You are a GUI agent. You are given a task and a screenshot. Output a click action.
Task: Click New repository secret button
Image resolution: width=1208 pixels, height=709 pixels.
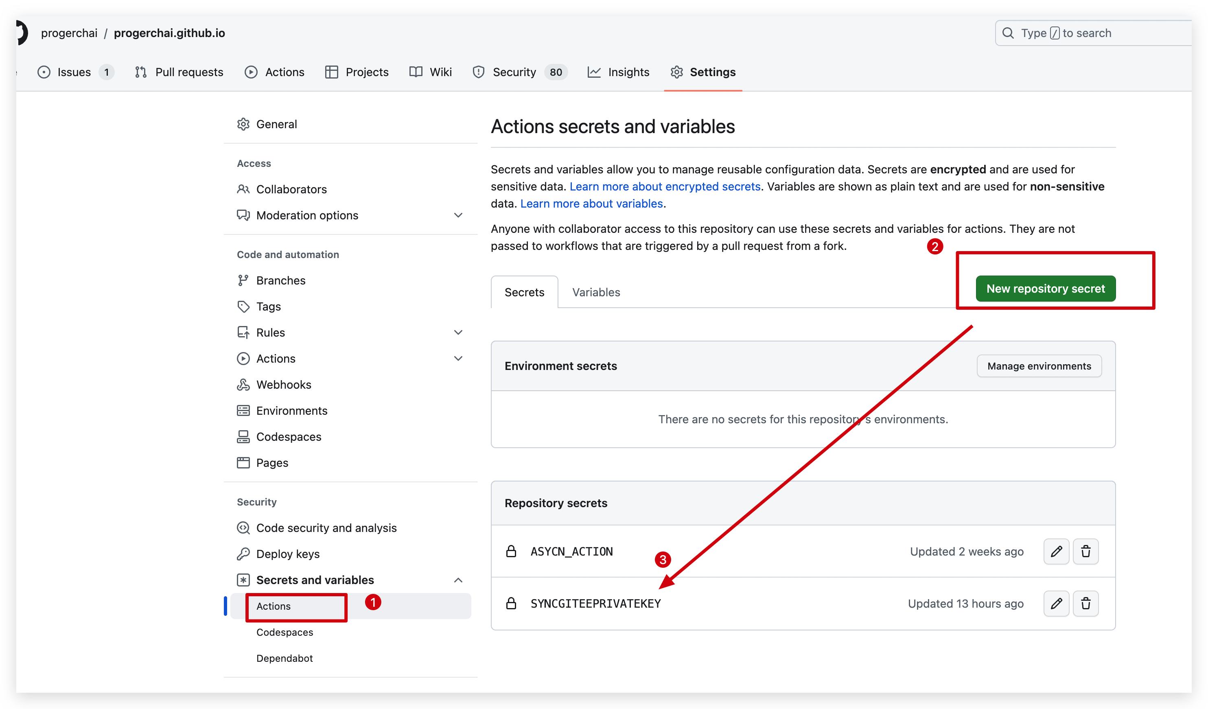click(1046, 289)
